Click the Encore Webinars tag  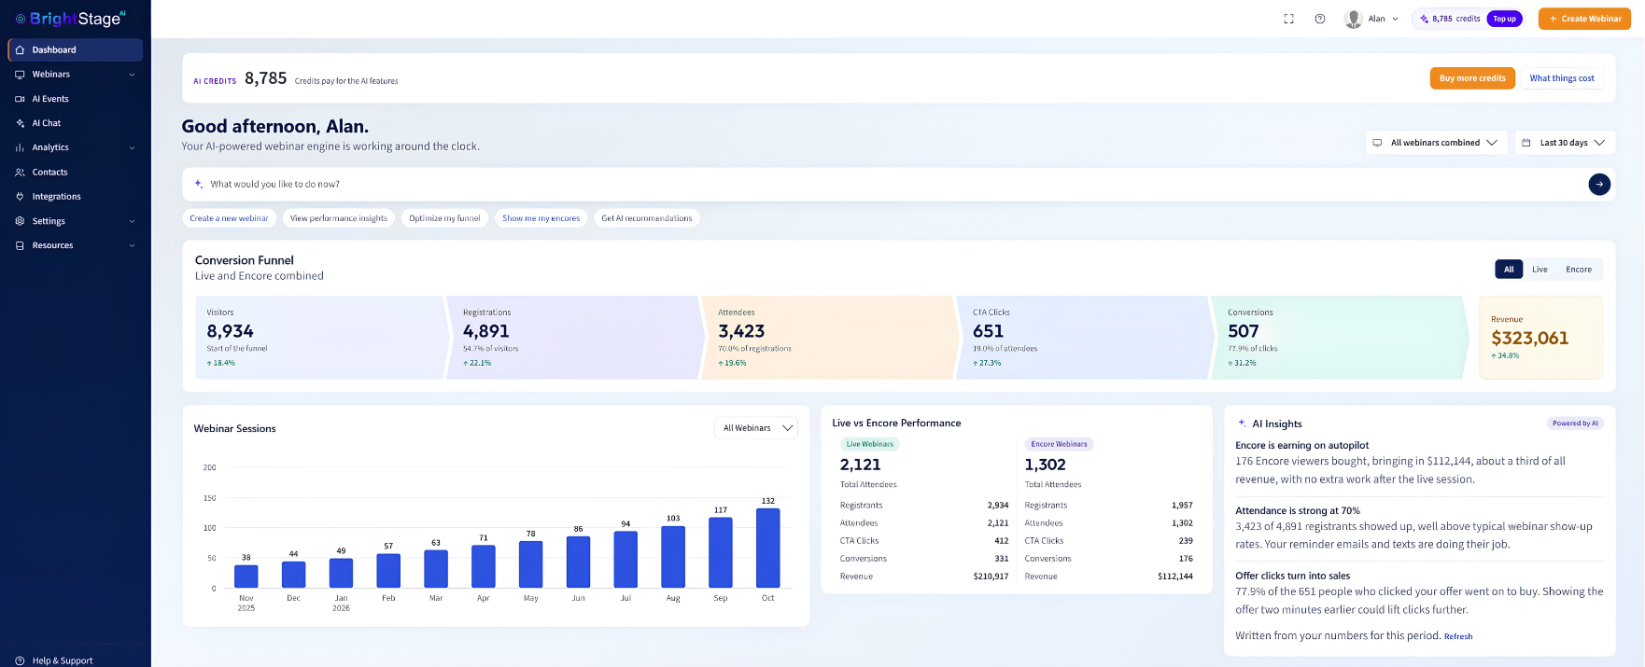pyautogui.click(x=1059, y=444)
